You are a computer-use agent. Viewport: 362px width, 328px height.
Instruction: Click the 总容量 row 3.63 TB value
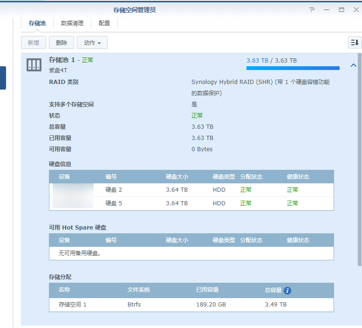click(x=202, y=126)
